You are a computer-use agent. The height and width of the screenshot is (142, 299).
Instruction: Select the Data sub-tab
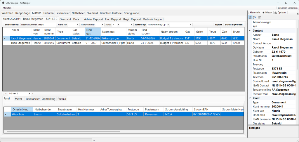pos(76,19)
